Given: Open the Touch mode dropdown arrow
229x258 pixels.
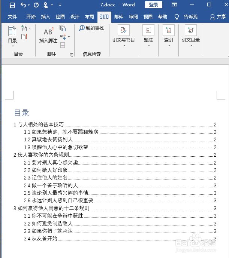Looking at the screenshot, I should (x=52, y=5).
